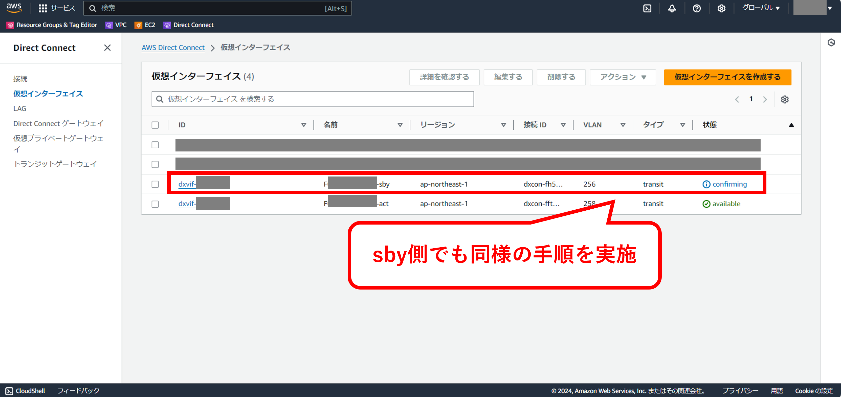This screenshot has width=841, height=397.
Task: Open プライバシー link in footer
Action: coord(740,391)
